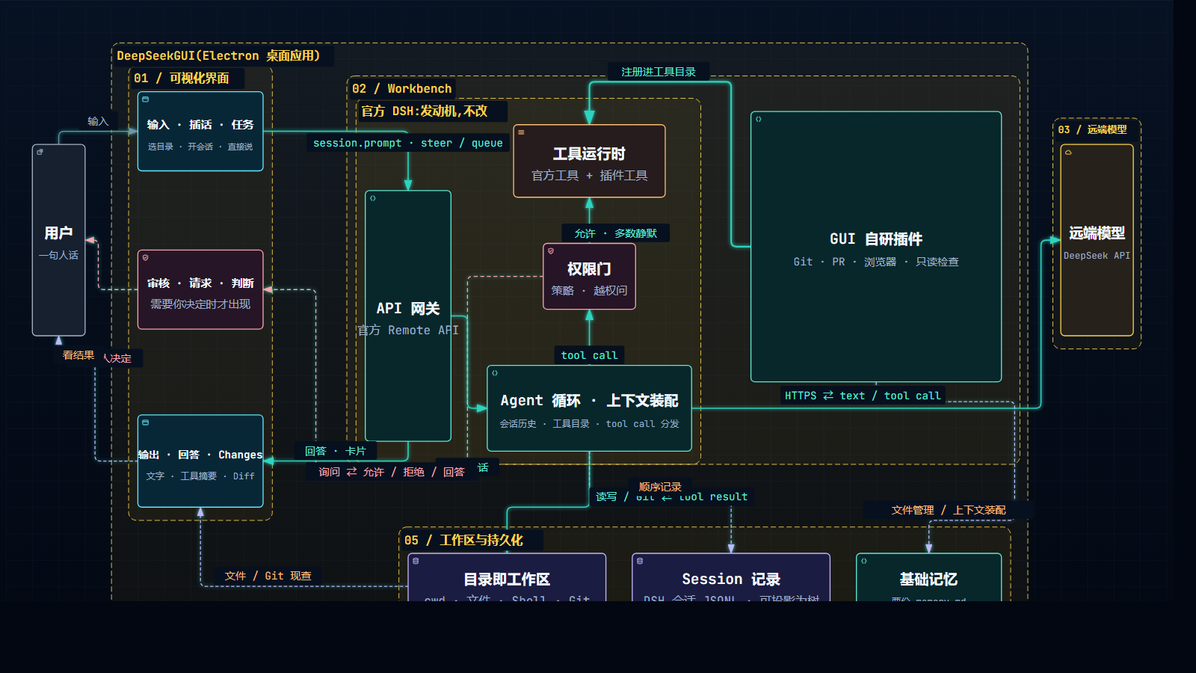This screenshot has height=673, width=1196.
Task: Select the 注册进工具目录 edge label
Action: 659,72
